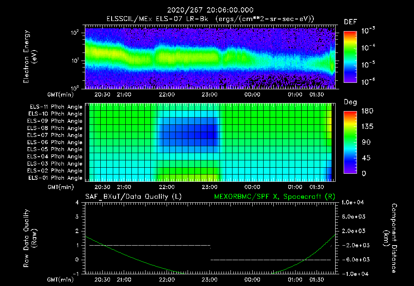Image resolution: width=414 pixels, height=286 pixels.
Task: Click 01:30 time label under pitch angle panel
Action: pos(317,187)
